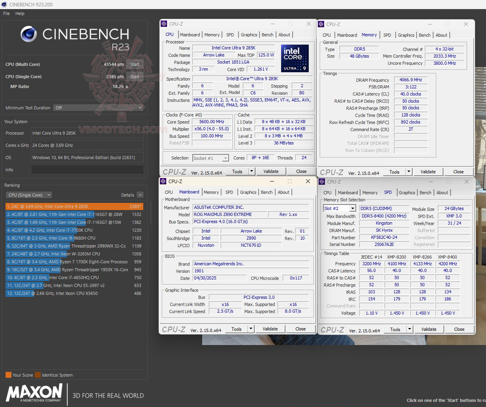This screenshot has height=407, width=486.
Task: Open the CPU (Single Core) ranking dropdown
Action: 29,195
